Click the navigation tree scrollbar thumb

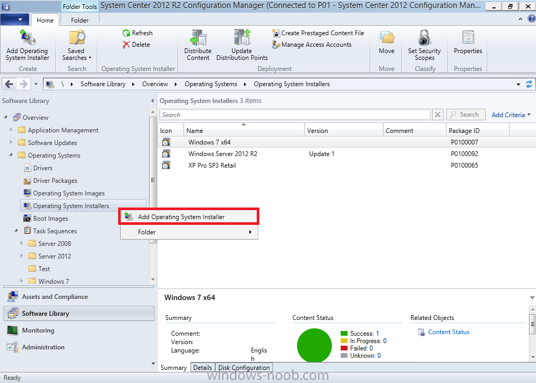pos(153,180)
